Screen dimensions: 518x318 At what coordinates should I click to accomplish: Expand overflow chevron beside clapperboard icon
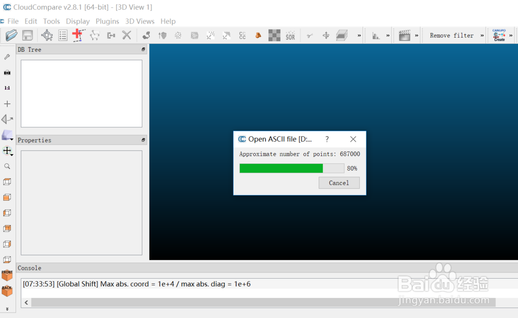(416, 36)
